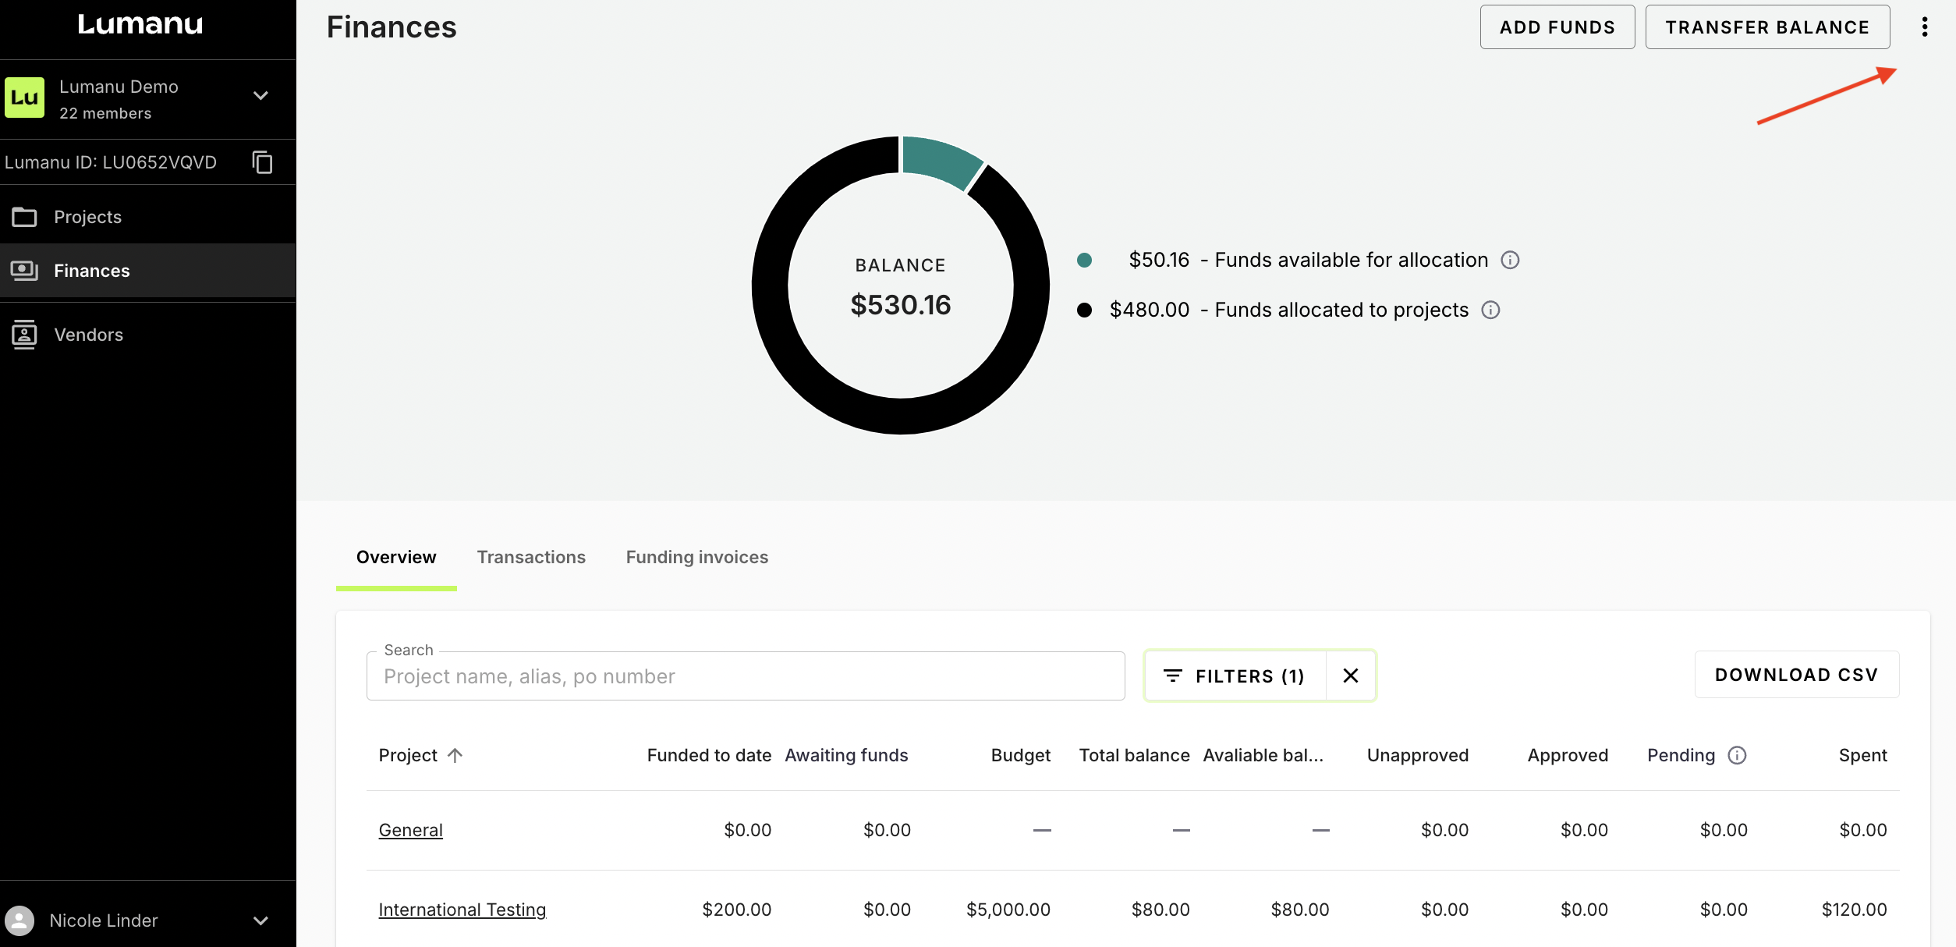Image resolution: width=1956 pixels, height=947 pixels.
Task: Open the Filters (1) menu
Action: tap(1235, 676)
